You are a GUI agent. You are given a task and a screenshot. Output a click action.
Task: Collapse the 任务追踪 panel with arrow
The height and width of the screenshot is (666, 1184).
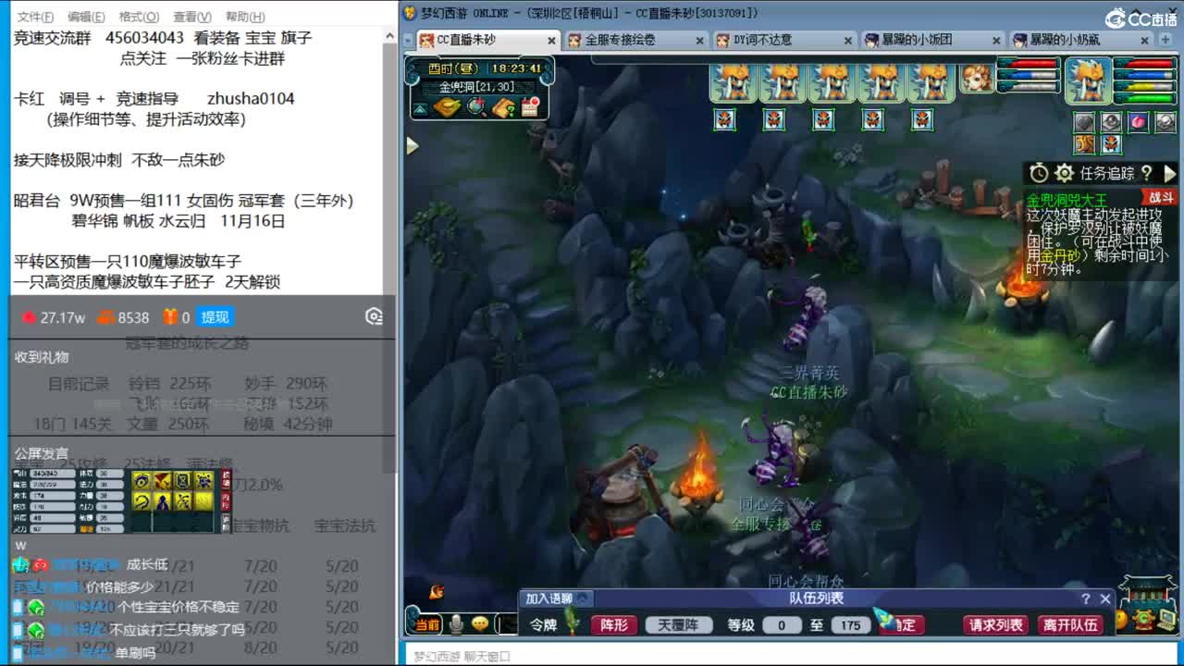[x=1169, y=173]
